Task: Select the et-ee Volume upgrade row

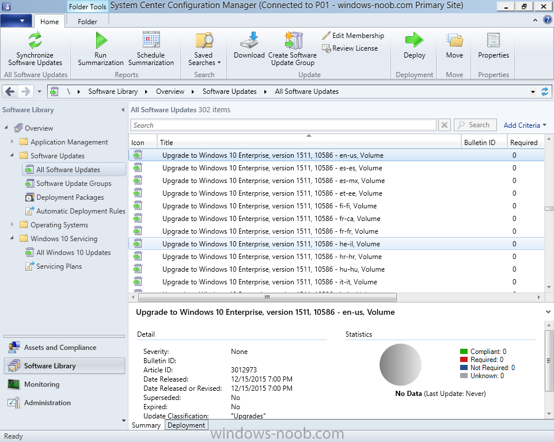Action: pyautogui.click(x=336, y=193)
